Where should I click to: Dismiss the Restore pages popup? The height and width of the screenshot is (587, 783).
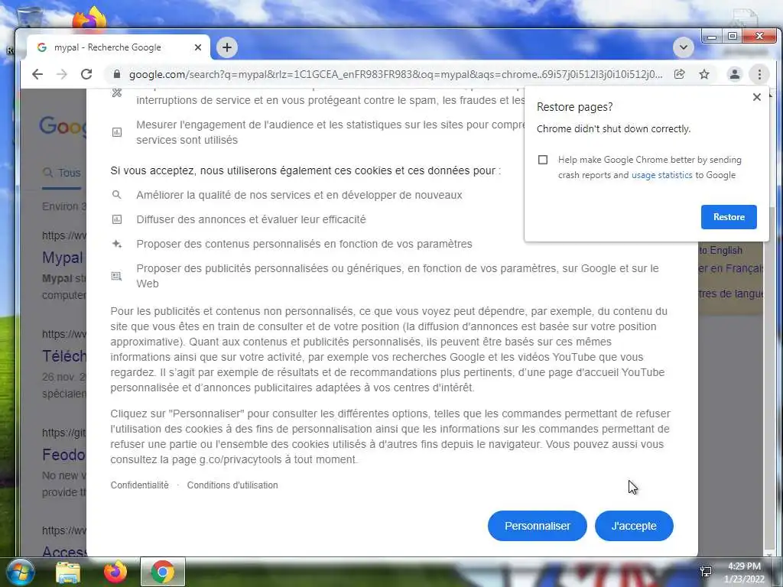[x=756, y=97]
